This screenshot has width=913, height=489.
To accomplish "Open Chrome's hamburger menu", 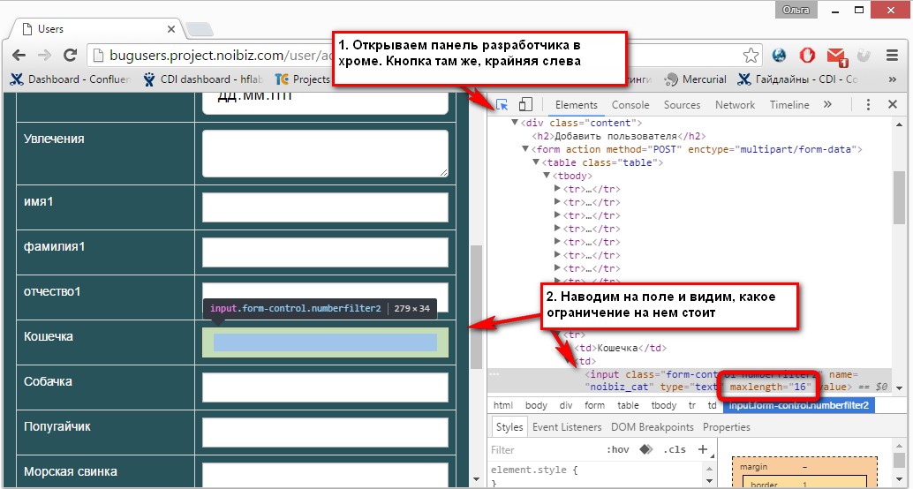I will tap(892, 56).
